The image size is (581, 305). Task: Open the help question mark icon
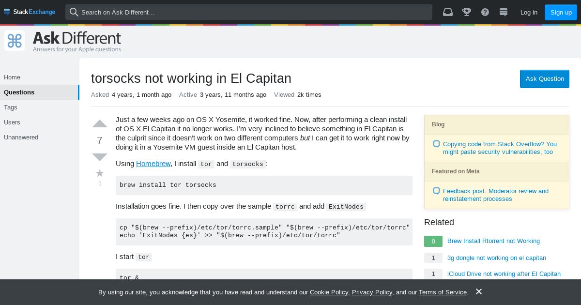pyautogui.click(x=485, y=12)
